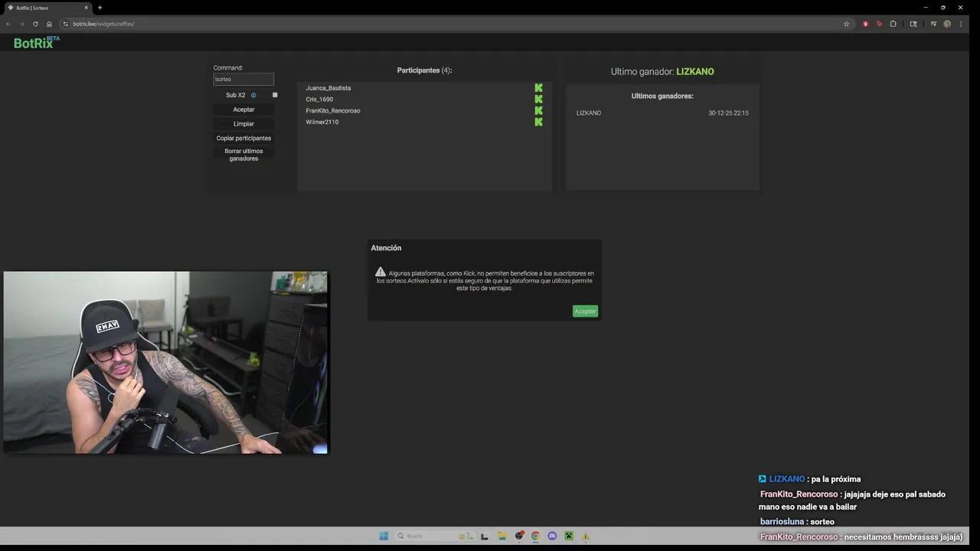Open File Explorer from the taskbar
The image size is (980, 551).
point(501,536)
